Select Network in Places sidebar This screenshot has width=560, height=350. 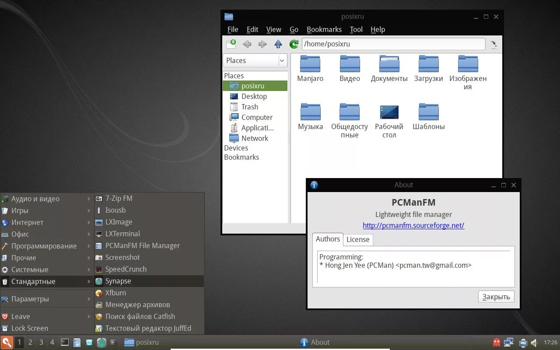pos(255,138)
